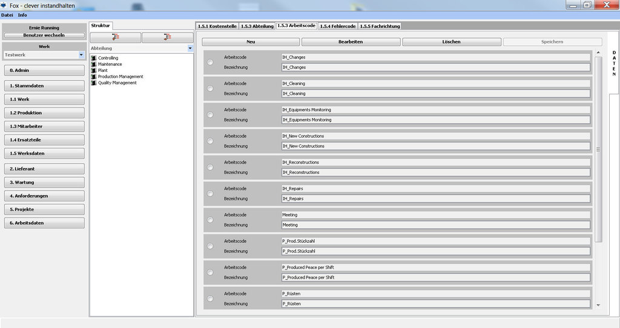Select the IH_Repairs entry radio button
The image size is (620, 328).
[x=210, y=193]
